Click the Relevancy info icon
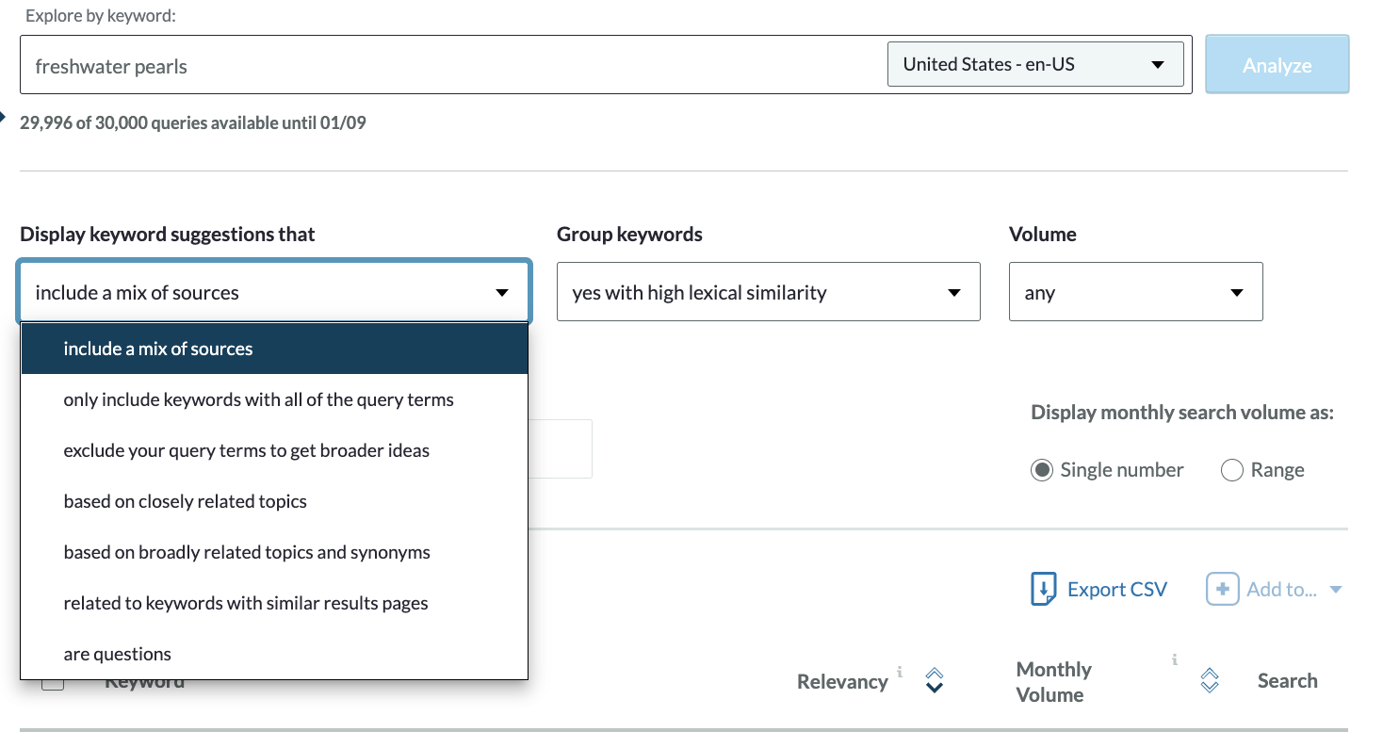The height and width of the screenshot is (748, 1383). pyautogui.click(x=900, y=672)
